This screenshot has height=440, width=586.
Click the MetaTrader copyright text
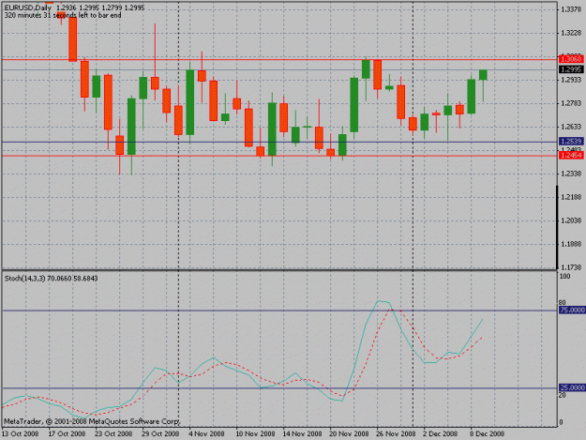(92, 421)
